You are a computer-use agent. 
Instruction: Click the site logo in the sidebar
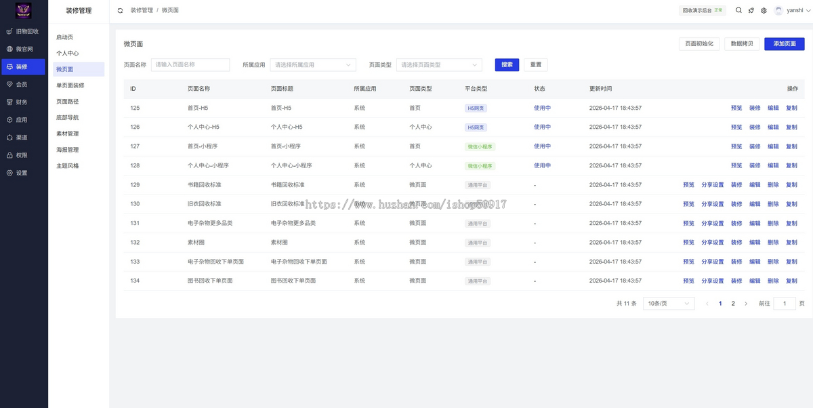coord(24,11)
